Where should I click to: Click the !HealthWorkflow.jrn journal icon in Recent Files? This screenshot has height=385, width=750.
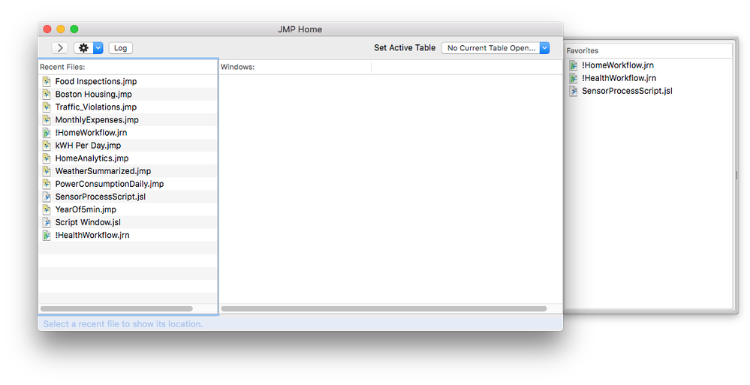tap(47, 235)
